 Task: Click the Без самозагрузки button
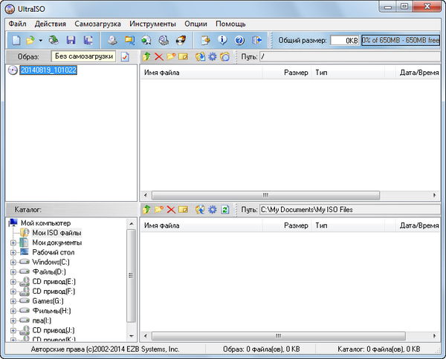tap(84, 56)
